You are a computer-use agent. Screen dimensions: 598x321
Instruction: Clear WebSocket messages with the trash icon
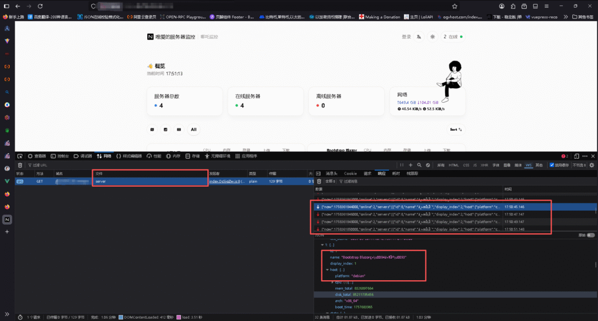[x=318, y=182]
